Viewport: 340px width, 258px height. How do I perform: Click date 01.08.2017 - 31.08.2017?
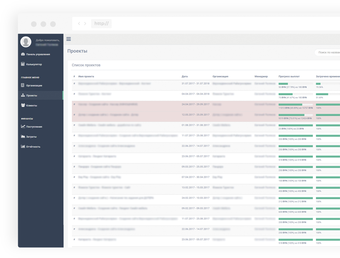pyautogui.click(x=196, y=125)
